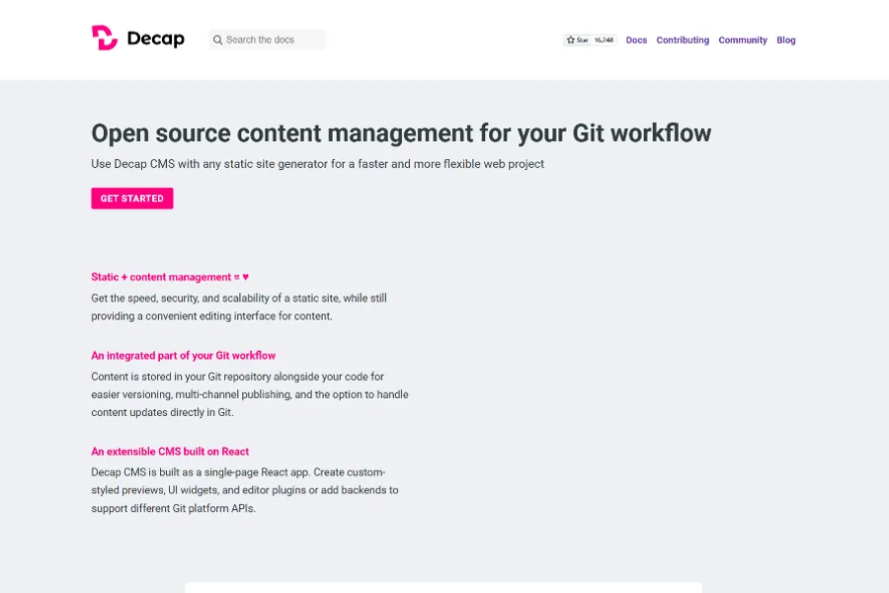Viewport: 889px width, 593px height.
Task: Click 'An extensible CMS built on React' heading
Action: (170, 452)
